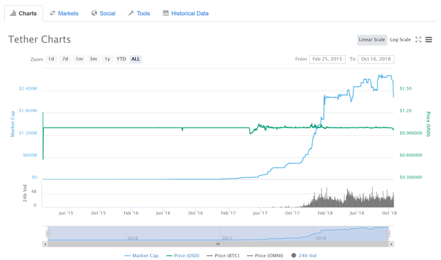Click the exchange arrows icon beside Markets
Viewport: 441px width, 260px height.
pyautogui.click(x=52, y=13)
